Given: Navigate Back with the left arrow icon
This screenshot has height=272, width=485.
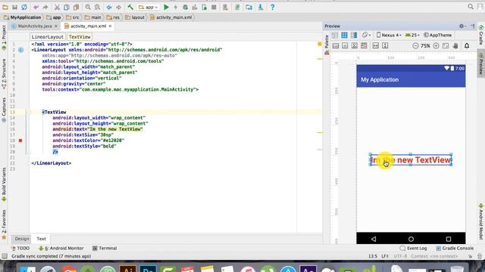Looking at the screenshot, I should [x=109, y=7].
